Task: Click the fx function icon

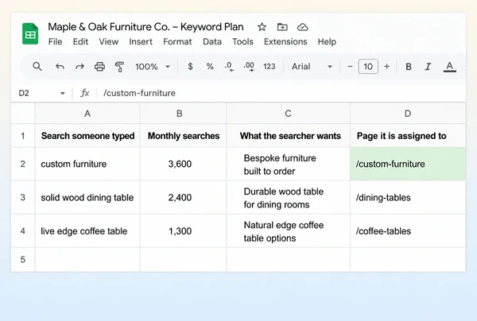Action: point(84,93)
